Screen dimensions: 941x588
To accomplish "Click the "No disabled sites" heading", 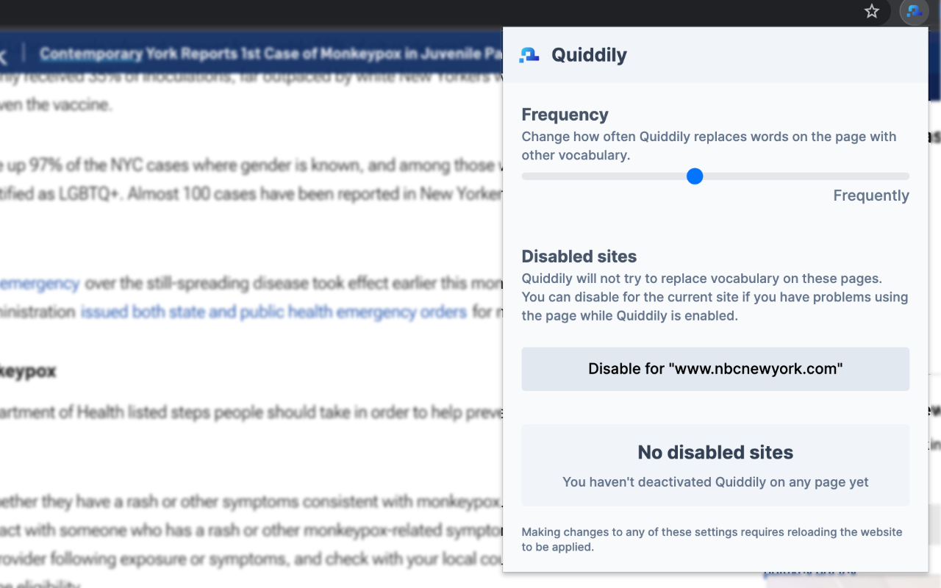I will (715, 453).
